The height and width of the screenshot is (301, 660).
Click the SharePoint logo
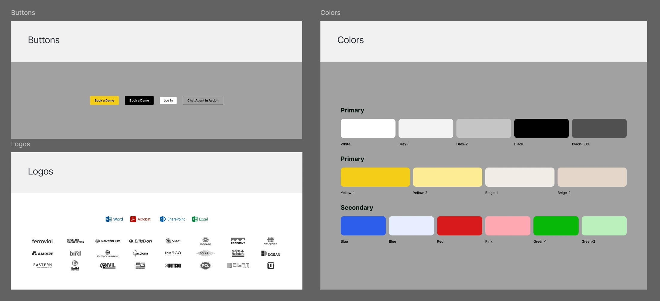click(172, 219)
